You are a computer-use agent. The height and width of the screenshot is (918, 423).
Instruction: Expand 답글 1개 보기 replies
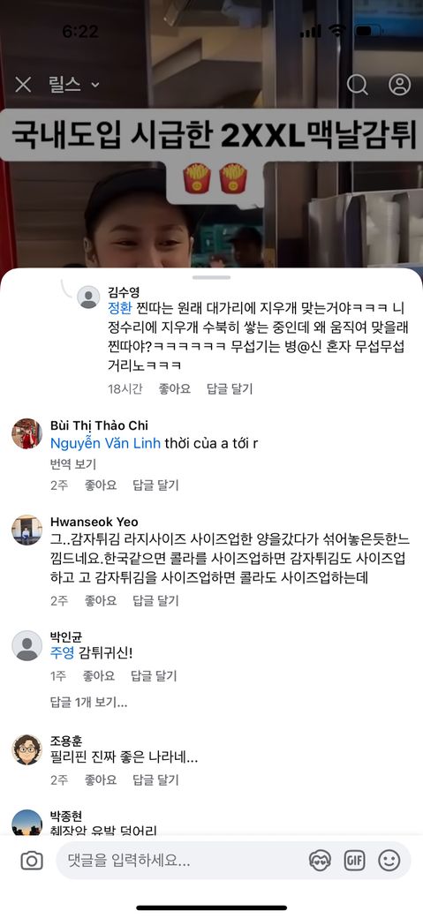[x=89, y=702]
